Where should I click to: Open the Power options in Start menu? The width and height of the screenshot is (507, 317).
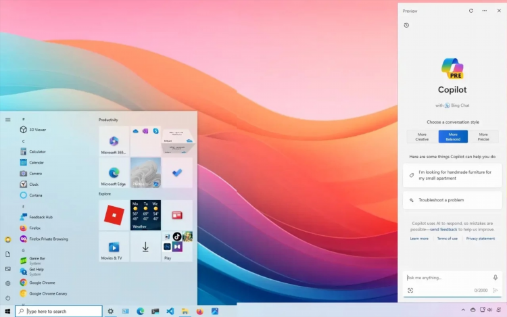(x=7, y=298)
